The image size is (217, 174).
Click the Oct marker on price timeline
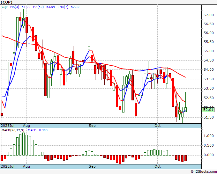(x=158, y=126)
